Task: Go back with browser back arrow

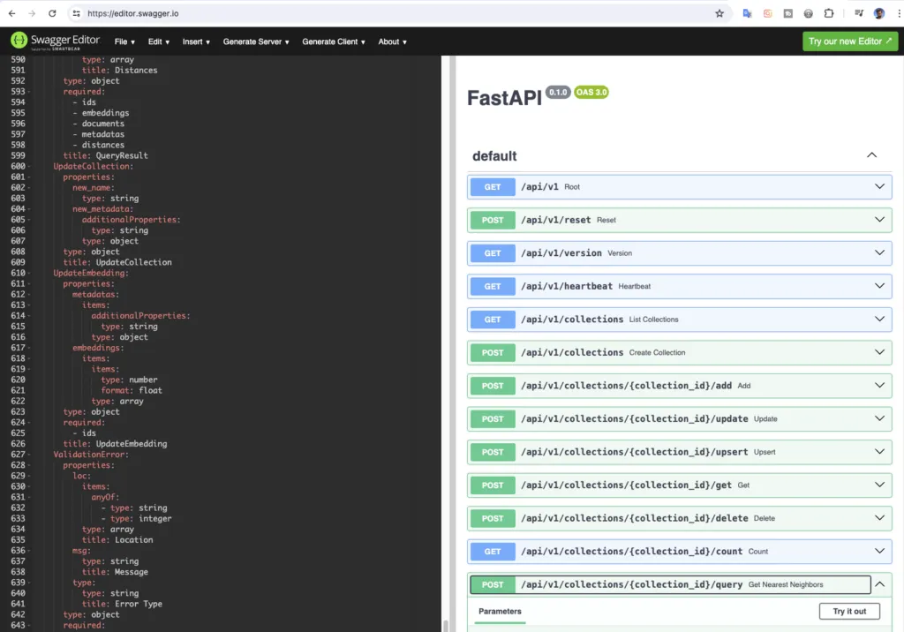Action: (x=12, y=13)
